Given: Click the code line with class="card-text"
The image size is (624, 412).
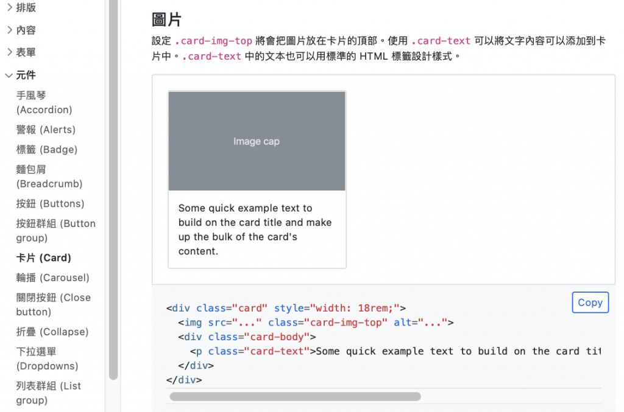Looking at the screenshot, I should tap(395, 351).
